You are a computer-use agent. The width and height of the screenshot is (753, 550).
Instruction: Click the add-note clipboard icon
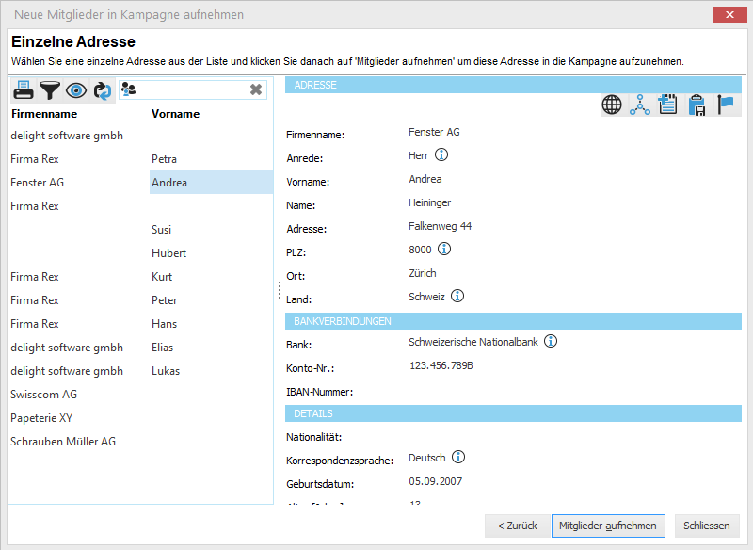point(667,105)
